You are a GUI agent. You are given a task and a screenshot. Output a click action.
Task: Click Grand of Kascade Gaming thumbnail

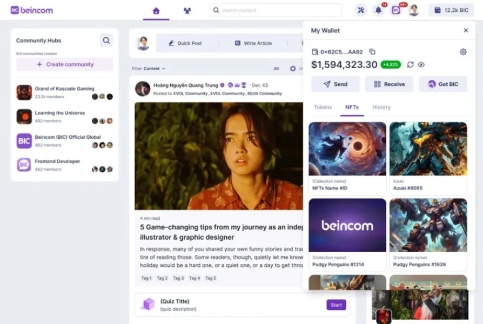click(24, 92)
